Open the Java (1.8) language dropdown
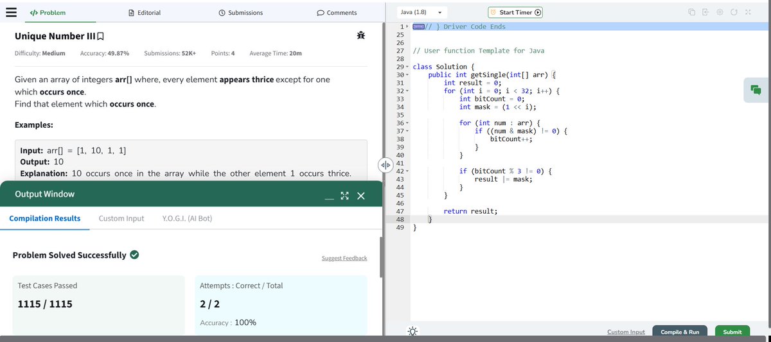 [x=421, y=12]
